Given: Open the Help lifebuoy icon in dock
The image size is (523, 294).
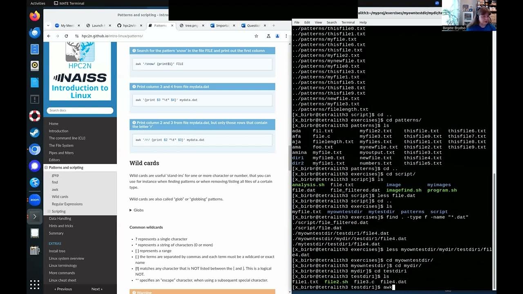Looking at the screenshot, I should 35,116.
